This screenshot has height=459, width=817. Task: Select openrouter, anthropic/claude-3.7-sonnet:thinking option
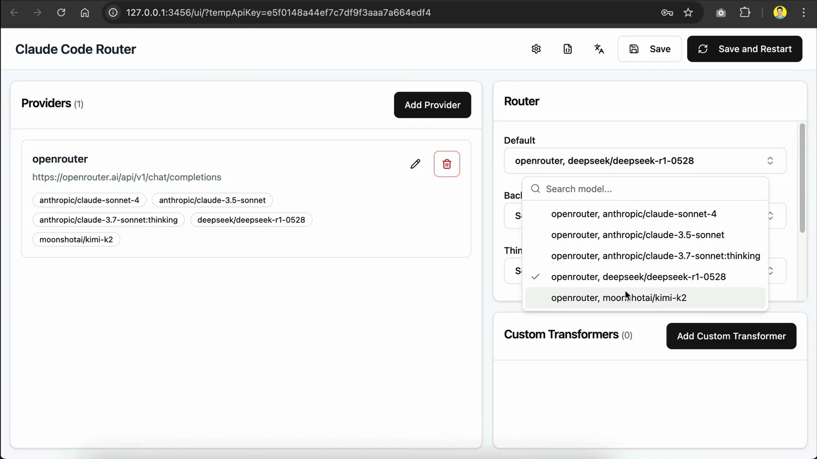click(645, 256)
